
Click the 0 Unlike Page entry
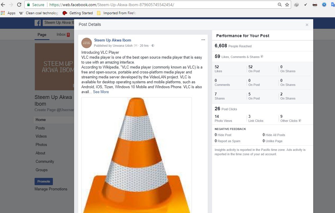pos(273,141)
